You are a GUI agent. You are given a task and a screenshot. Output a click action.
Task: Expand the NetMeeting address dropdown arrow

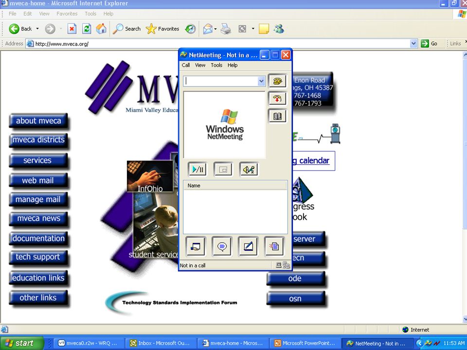pos(261,81)
